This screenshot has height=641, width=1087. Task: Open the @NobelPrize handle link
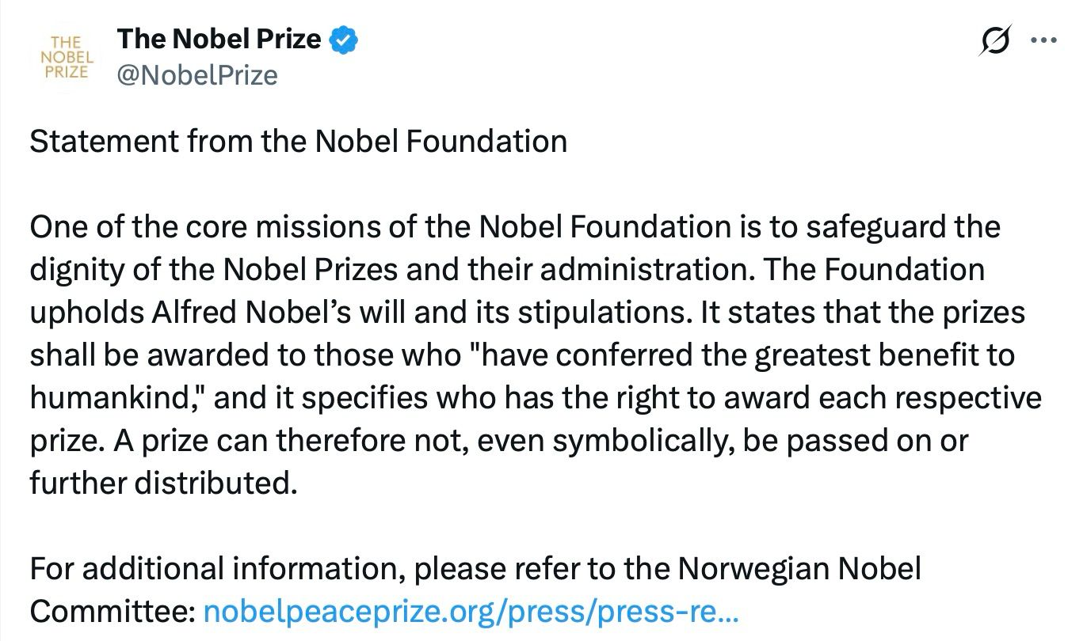coord(197,75)
